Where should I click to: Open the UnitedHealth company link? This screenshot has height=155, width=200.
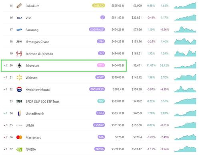[x=35, y=113]
